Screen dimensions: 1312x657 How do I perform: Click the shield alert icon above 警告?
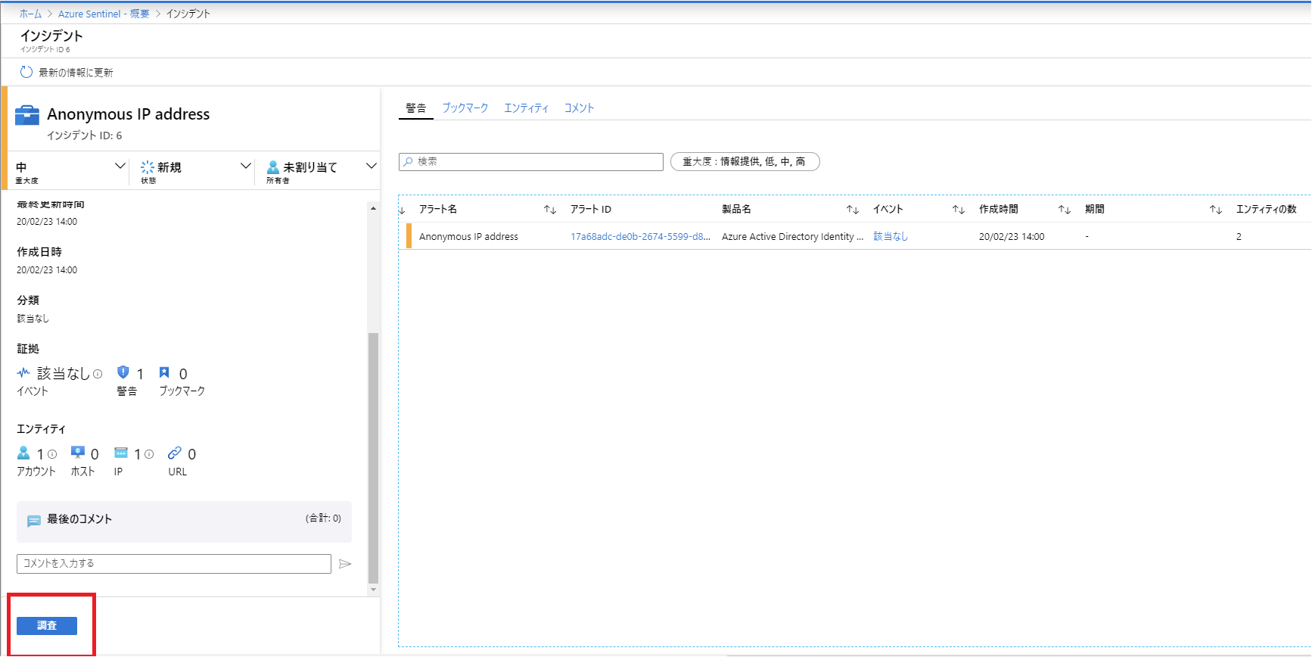coord(123,372)
